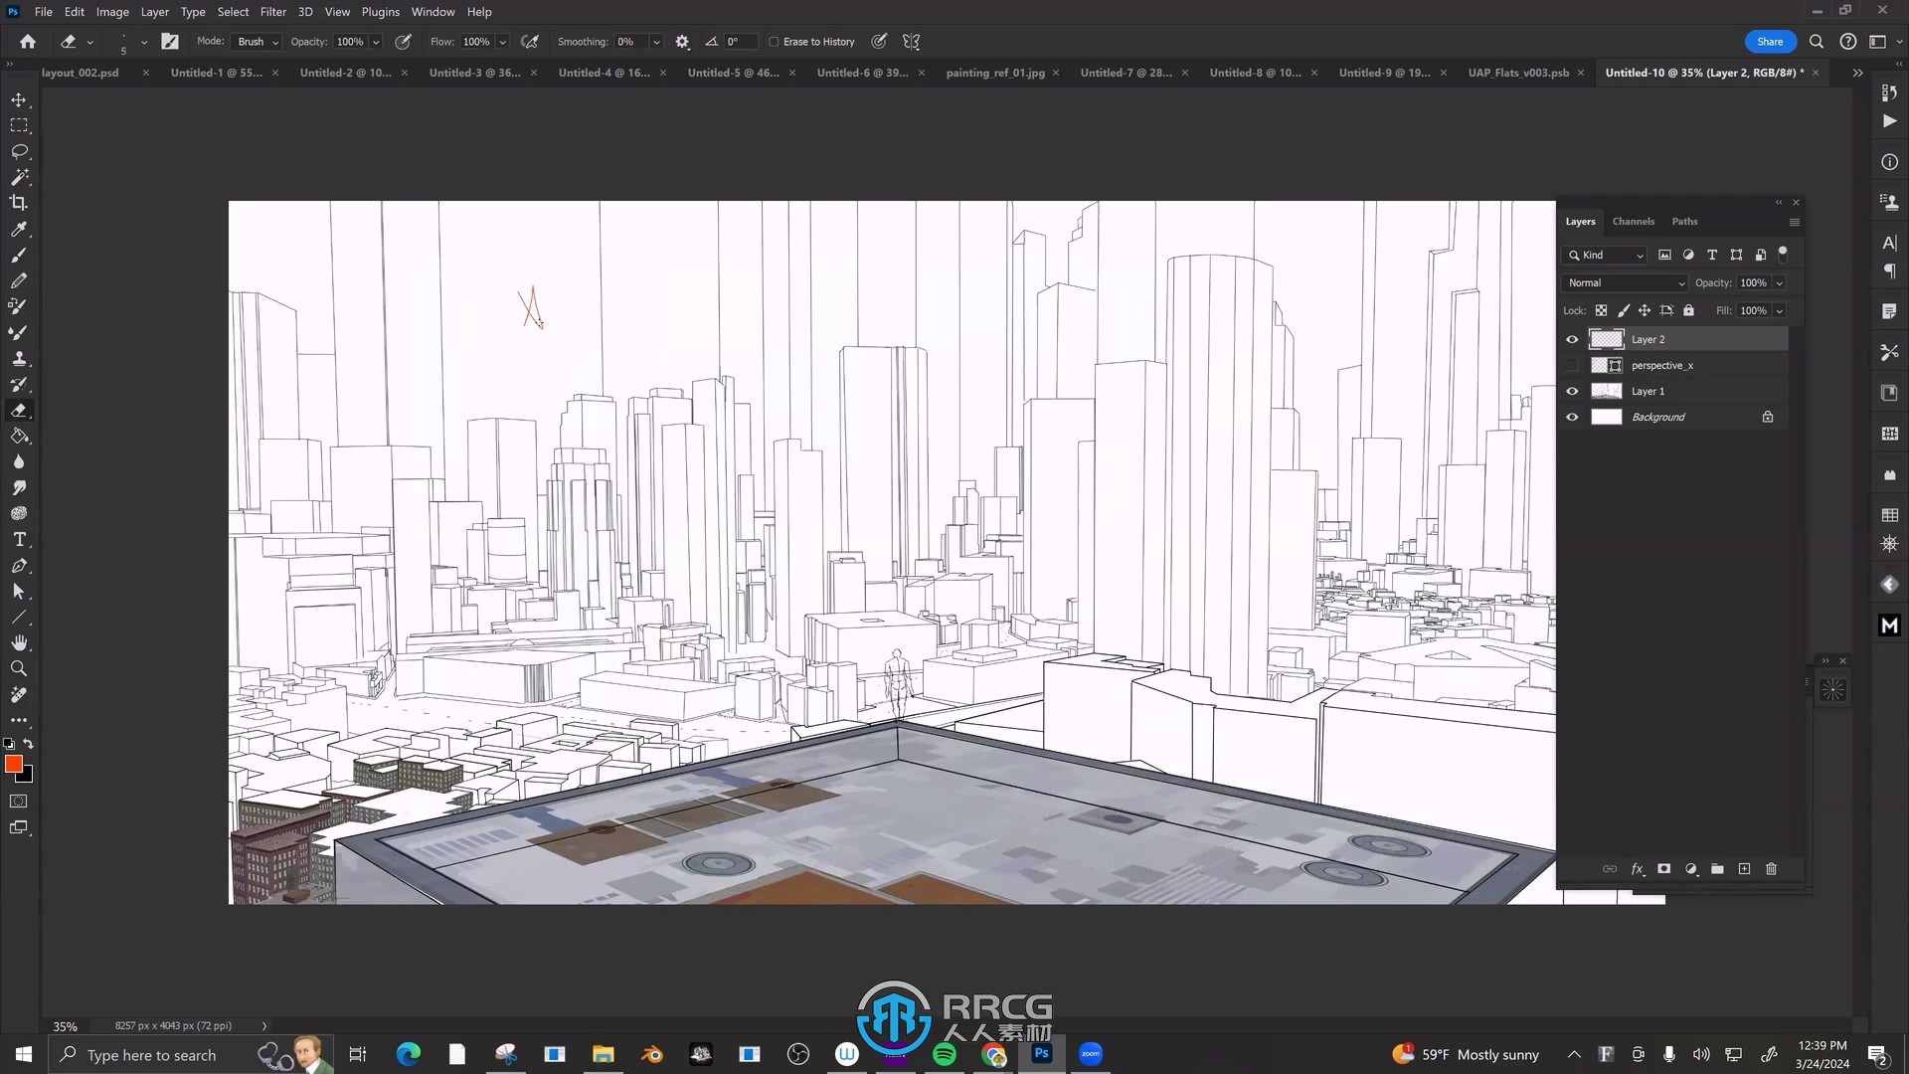This screenshot has width=1909, height=1074.
Task: Swap foreground and background colors
Action: click(x=29, y=744)
